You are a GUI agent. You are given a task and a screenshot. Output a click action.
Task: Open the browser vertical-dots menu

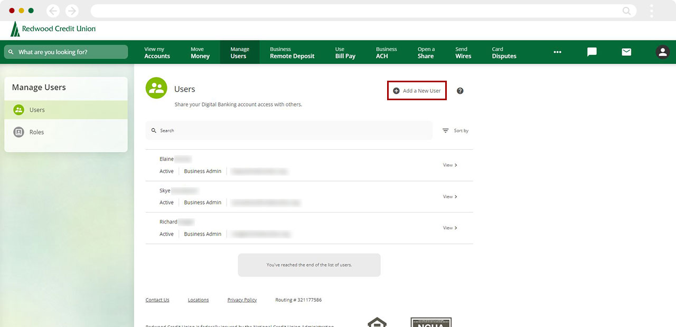coord(652,11)
